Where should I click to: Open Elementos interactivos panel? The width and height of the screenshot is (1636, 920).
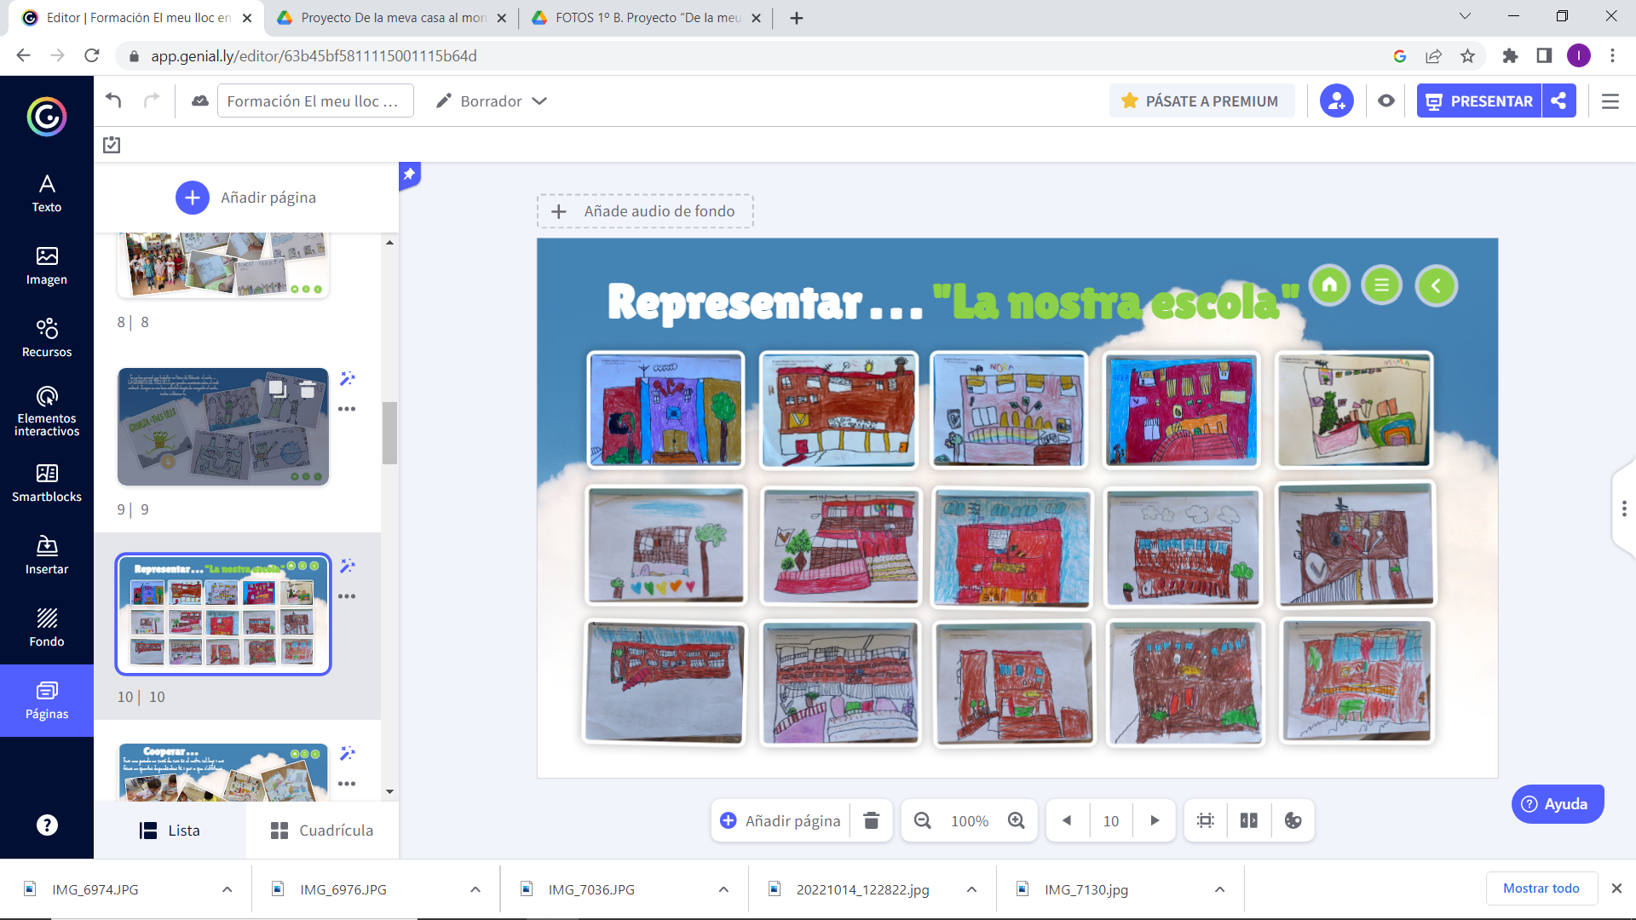tap(47, 411)
